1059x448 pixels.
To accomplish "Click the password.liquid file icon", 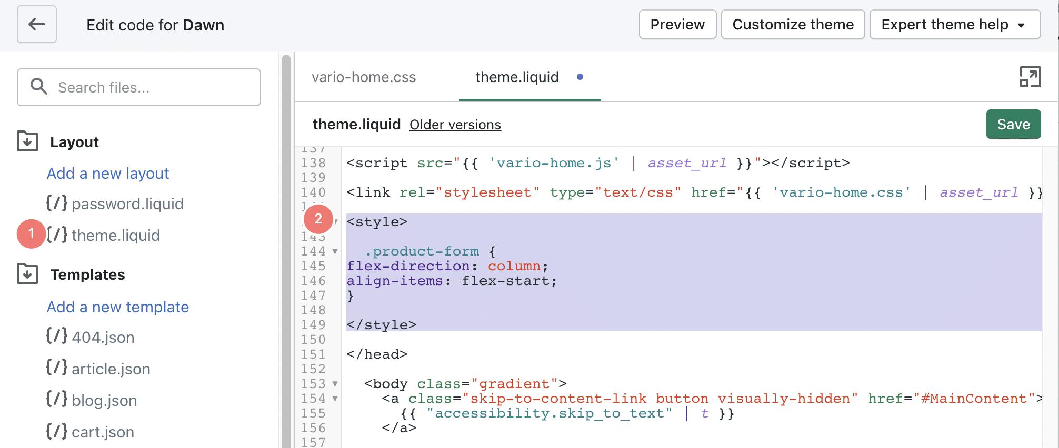I will (57, 203).
